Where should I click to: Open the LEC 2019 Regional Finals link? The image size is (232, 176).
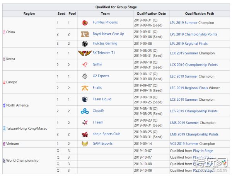point(189,88)
